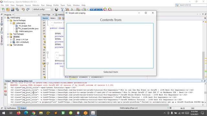Open the Refactor menu

coord(36,5)
